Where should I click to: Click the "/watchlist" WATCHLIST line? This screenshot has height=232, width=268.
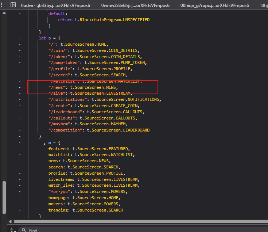coord(95,81)
